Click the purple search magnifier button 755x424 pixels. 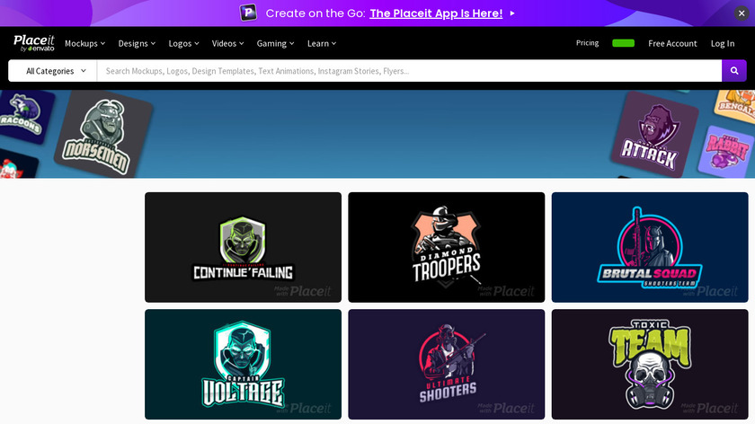733,71
